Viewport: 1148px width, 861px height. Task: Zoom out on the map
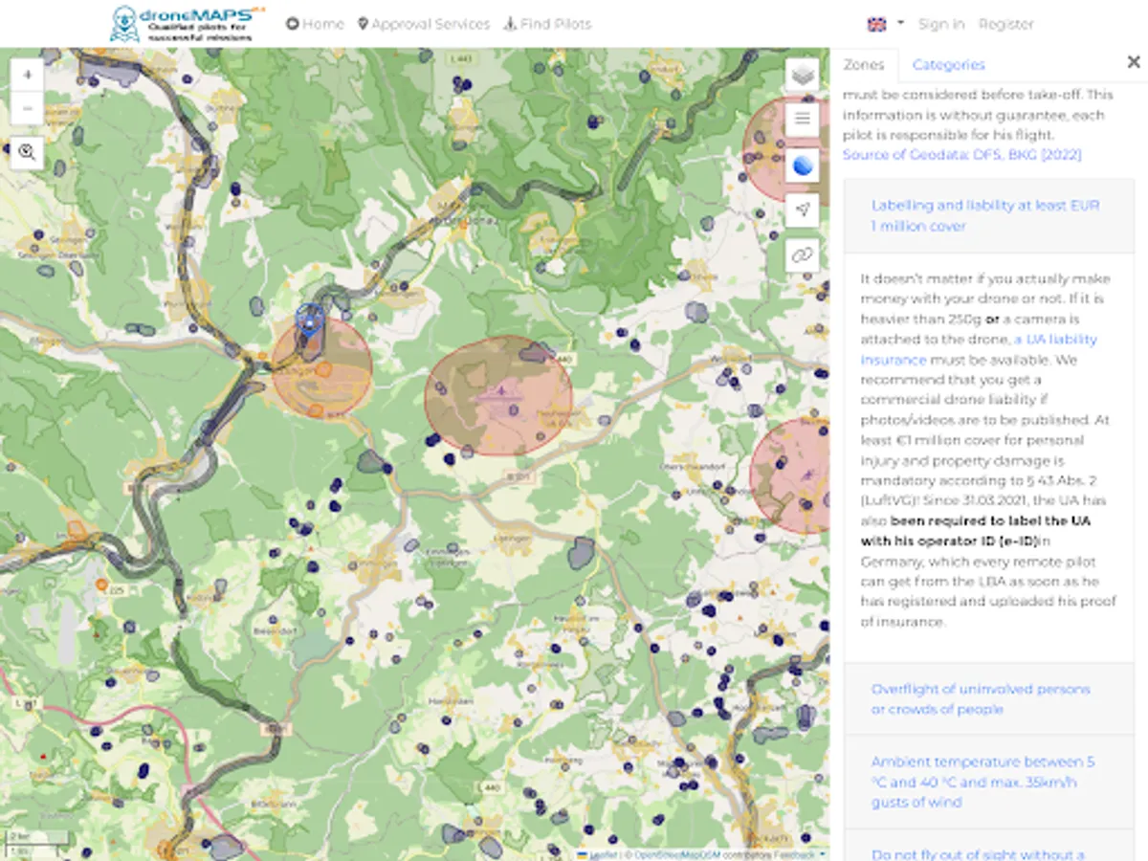(27, 108)
